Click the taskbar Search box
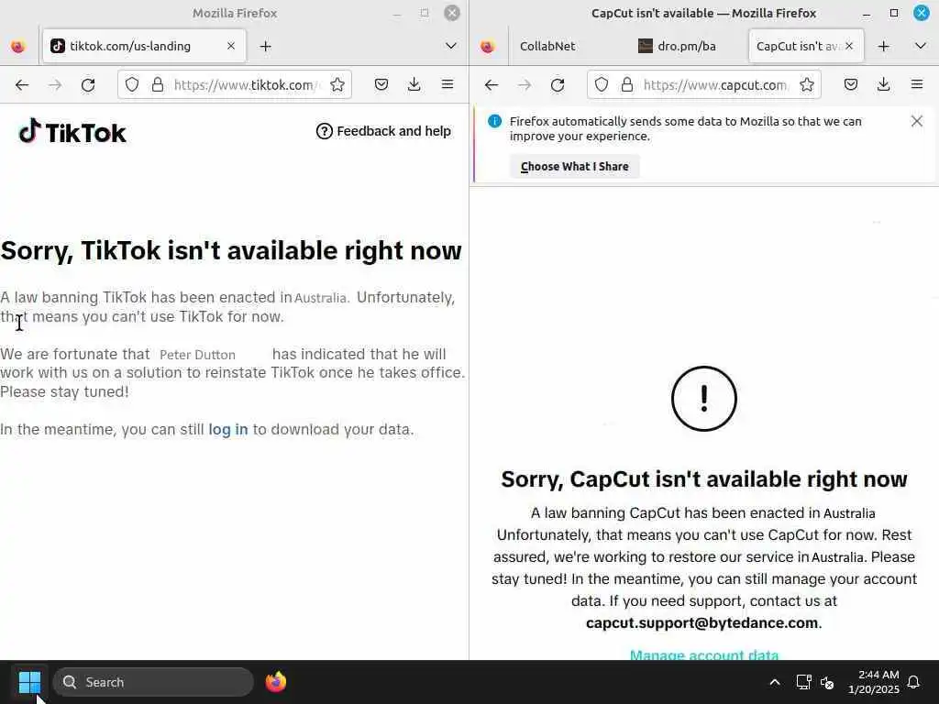This screenshot has width=939, height=704. click(153, 682)
